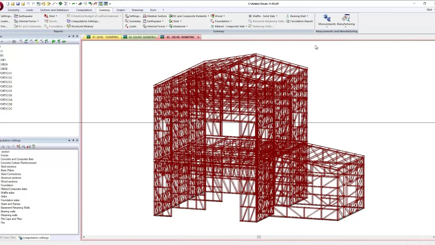Open Computation Settings in Reports group
The image size is (435, 245).
point(83,21)
